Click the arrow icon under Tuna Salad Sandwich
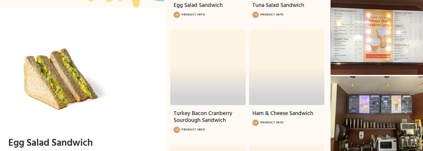Image resolution: width=423 pixels, height=151 pixels. pos(256,15)
